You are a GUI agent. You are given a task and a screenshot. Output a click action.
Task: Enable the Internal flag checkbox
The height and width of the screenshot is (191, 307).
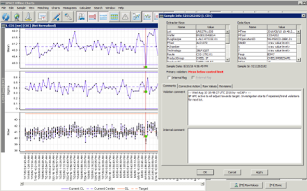169,78
